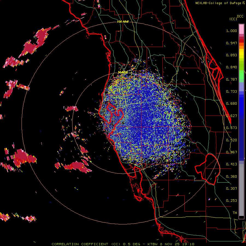Click the [CC] unit label

(233, 19)
